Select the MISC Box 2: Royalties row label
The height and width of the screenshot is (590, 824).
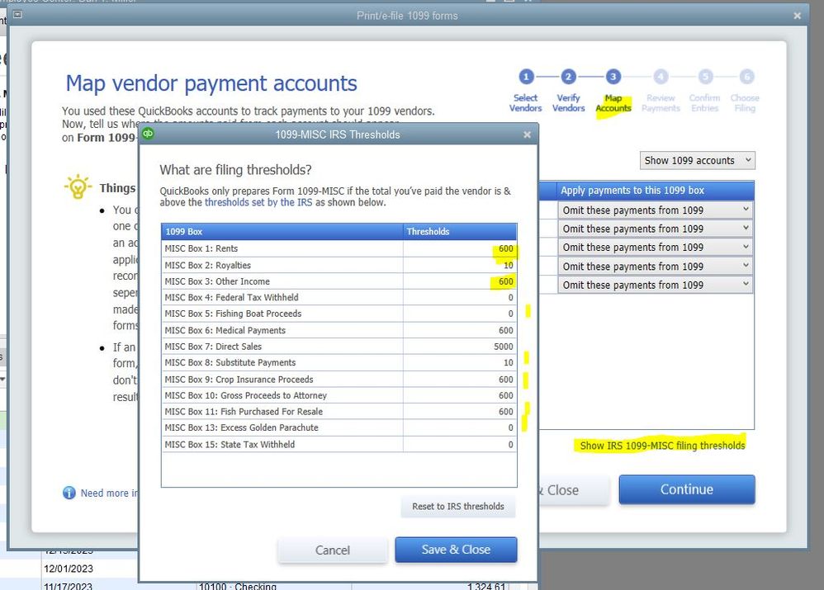click(x=207, y=266)
